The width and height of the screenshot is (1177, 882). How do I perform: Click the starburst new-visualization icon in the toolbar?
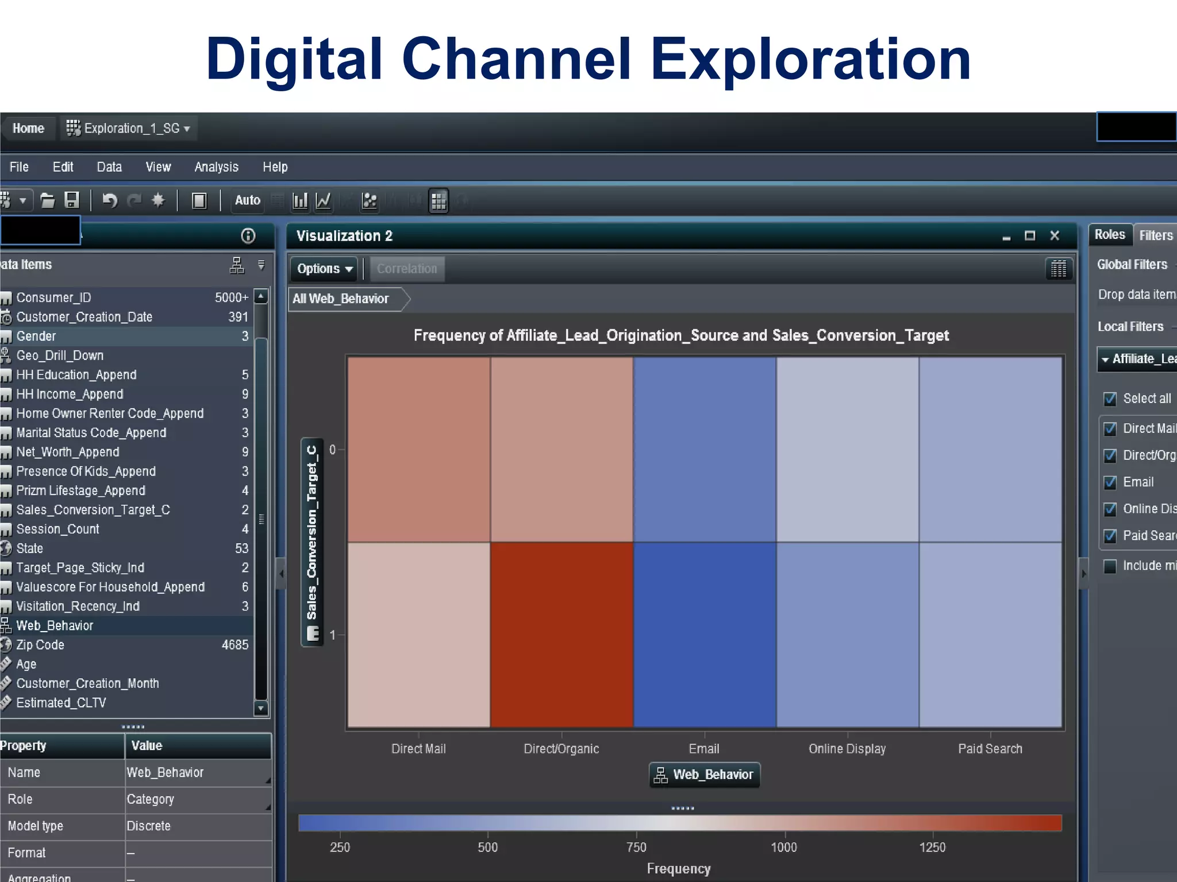coord(158,200)
